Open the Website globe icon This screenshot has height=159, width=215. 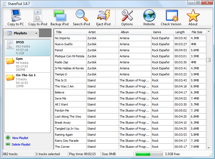[x=149, y=15]
